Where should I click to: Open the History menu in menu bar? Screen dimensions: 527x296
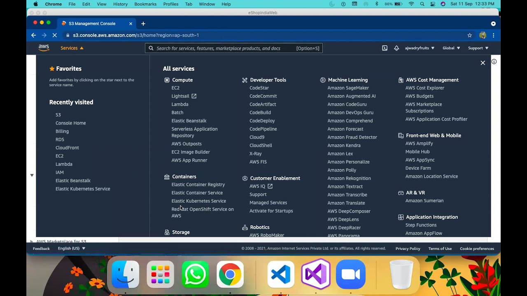[x=120, y=4]
